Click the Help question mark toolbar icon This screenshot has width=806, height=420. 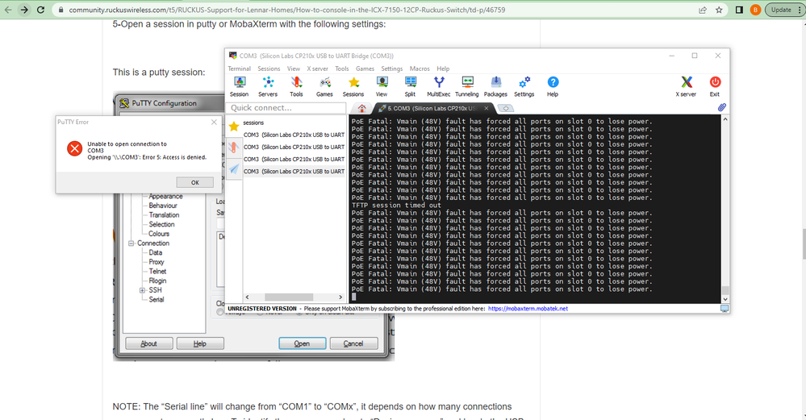point(553,86)
